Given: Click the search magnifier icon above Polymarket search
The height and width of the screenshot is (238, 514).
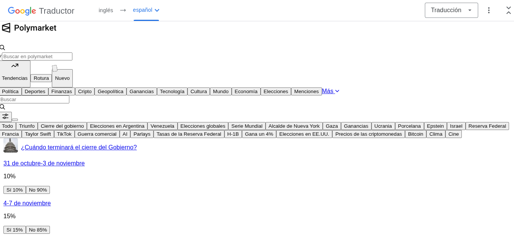Looking at the screenshot, I should point(2,48).
